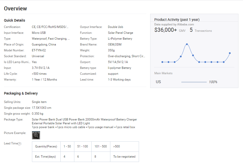Click the Lead Time help question mark
Screen dimensions: 243x165
pyautogui.click(x=20, y=144)
